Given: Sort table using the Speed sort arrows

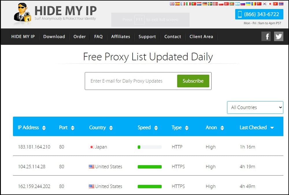Looking at the screenshot, I should [x=156, y=128].
